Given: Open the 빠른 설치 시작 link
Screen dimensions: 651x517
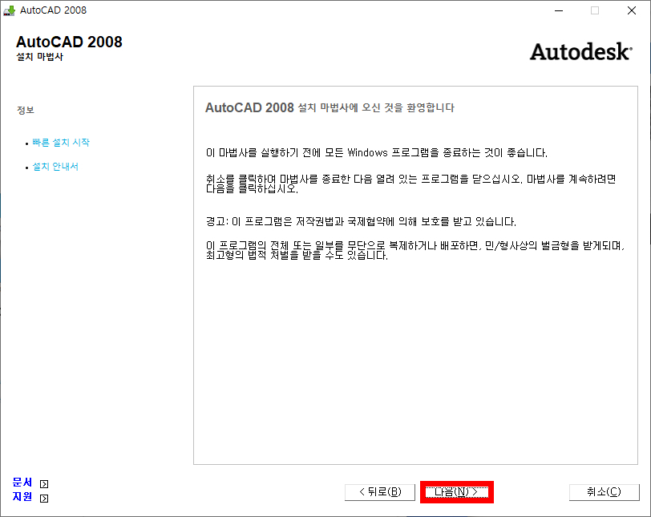Looking at the screenshot, I should click(x=61, y=143).
